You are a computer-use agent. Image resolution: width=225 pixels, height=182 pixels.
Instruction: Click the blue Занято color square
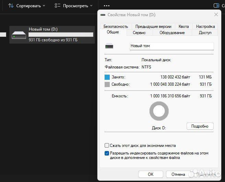point(107,77)
